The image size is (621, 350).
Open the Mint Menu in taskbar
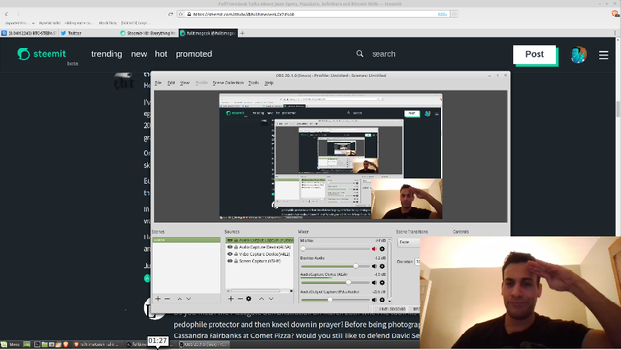click(x=11, y=344)
